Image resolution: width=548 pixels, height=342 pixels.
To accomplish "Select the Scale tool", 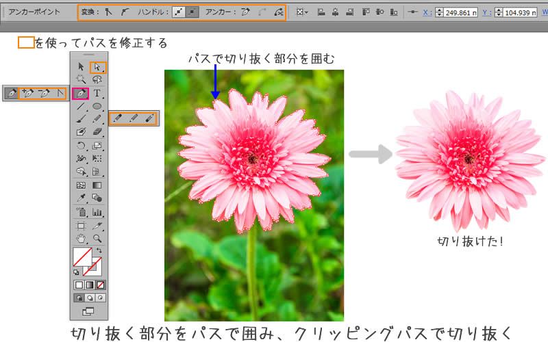I will [x=97, y=146].
